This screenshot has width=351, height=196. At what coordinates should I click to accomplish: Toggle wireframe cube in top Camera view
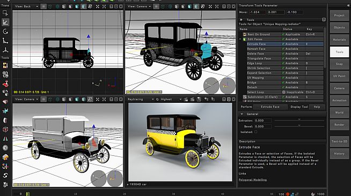(163, 6)
